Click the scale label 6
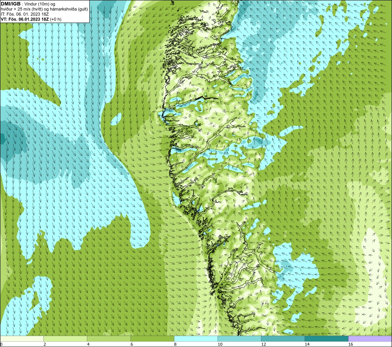392x347 pixels. coord(132,344)
